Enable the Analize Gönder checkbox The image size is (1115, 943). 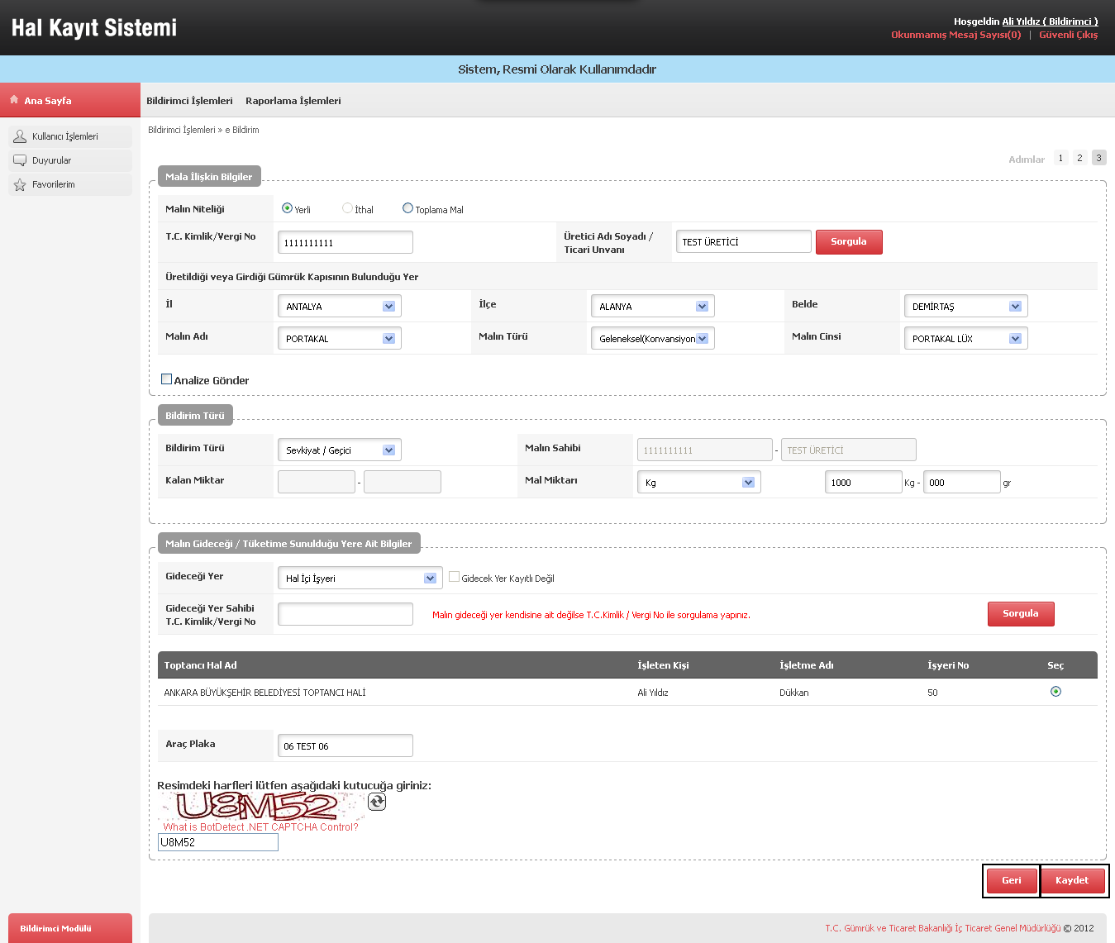[x=166, y=379]
